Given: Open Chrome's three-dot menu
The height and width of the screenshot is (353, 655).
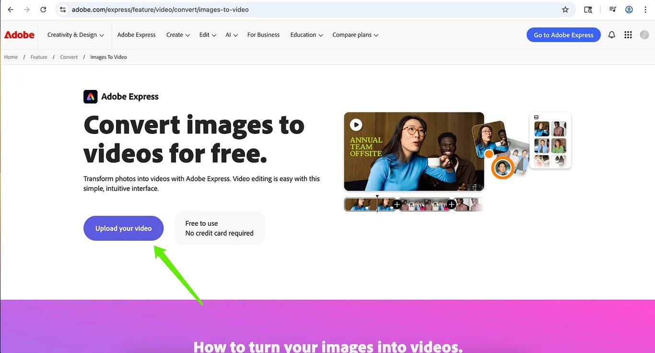Looking at the screenshot, I should click(x=645, y=10).
